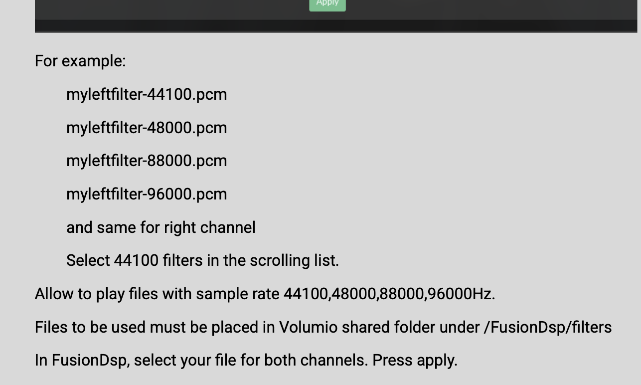Click the myleftfilter-48000.pcm filename
This screenshot has height=385, width=641.
(x=147, y=128)
